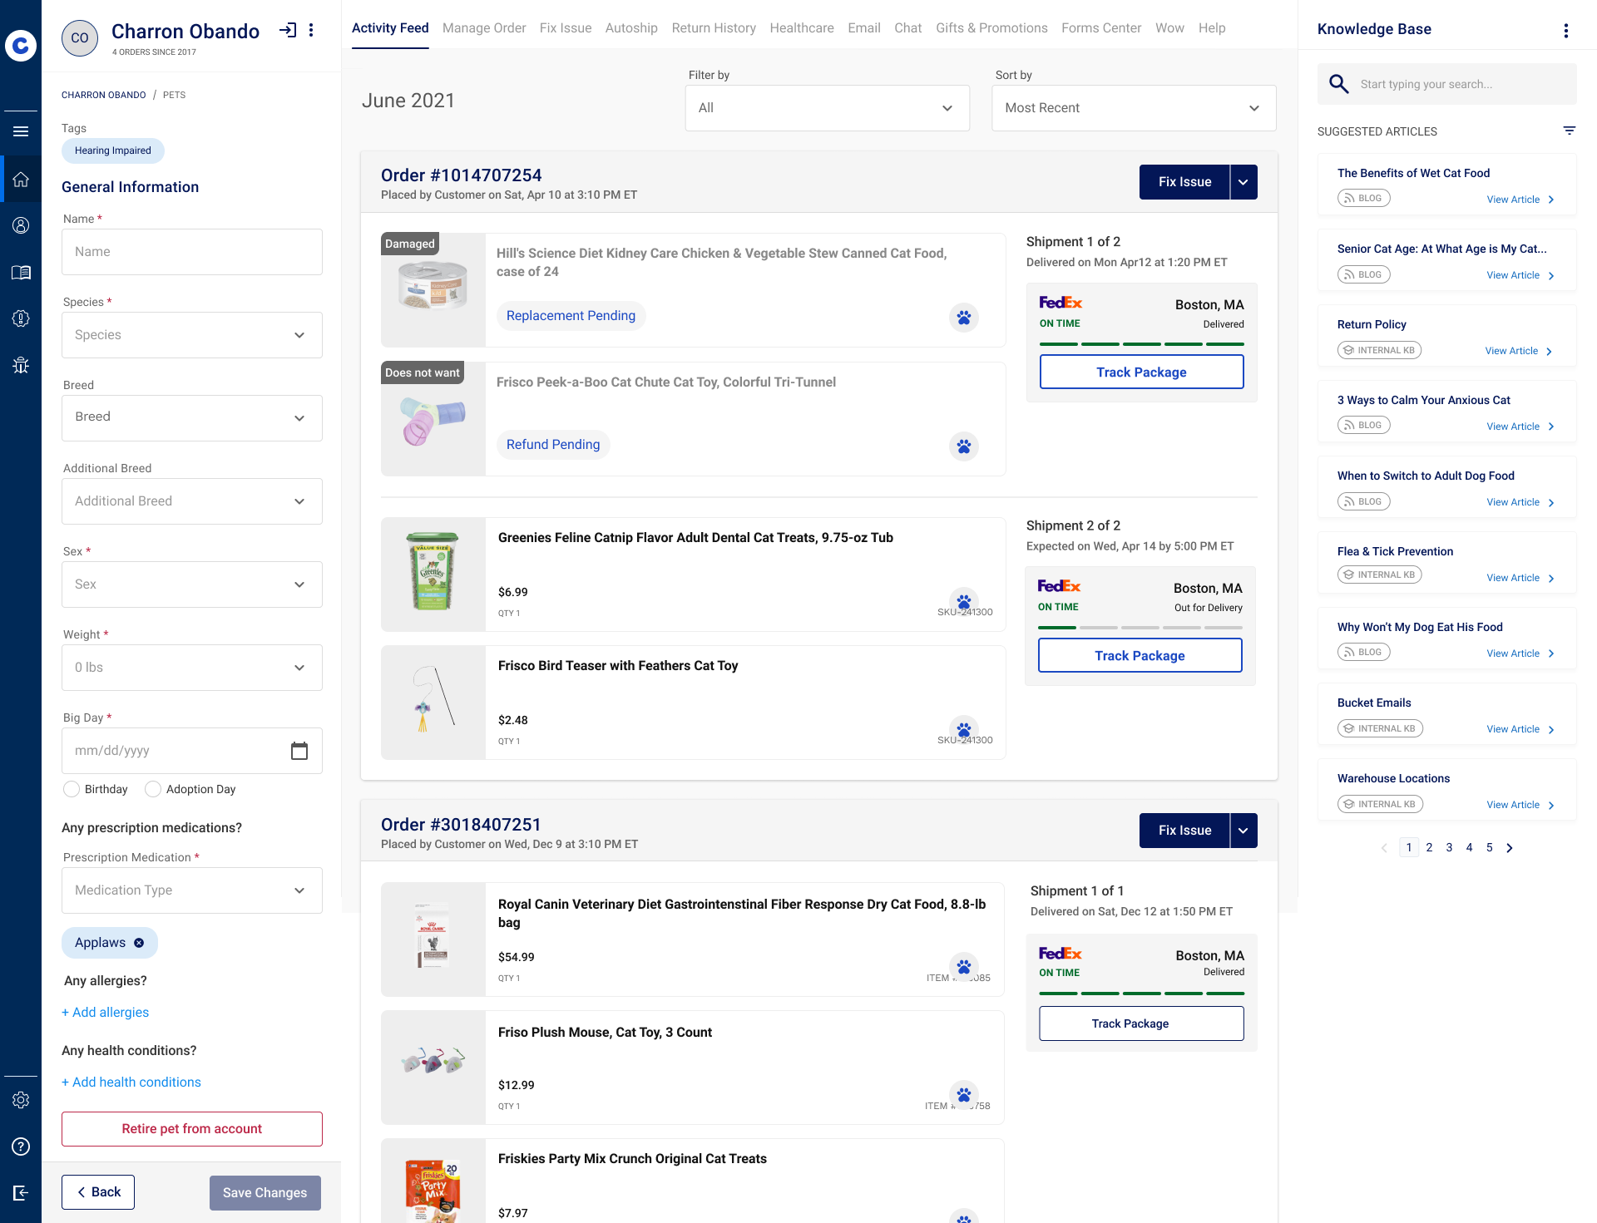View Article for Flea & Tick Prevention
The height and width of the screenshot is (1223, 1597).
pos(1520,578)
